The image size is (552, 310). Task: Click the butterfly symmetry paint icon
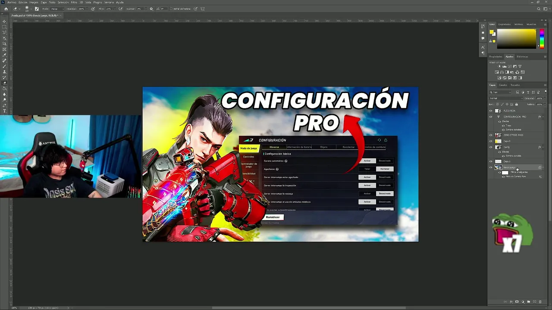pyautogui.click(x=202, y=9)
